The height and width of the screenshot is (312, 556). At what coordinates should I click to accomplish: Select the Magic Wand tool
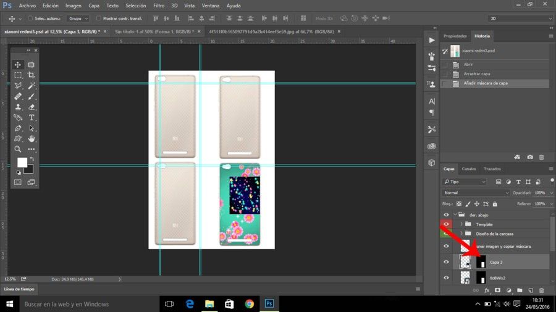pos(32,86)
